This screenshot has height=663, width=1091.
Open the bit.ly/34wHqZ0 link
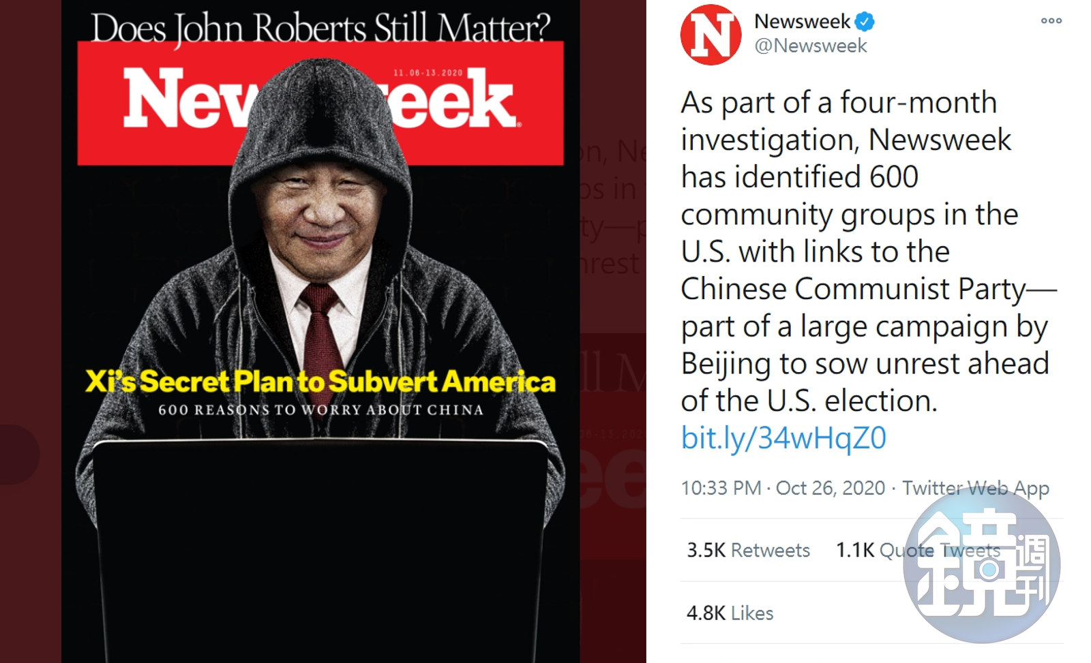(783, 438)
